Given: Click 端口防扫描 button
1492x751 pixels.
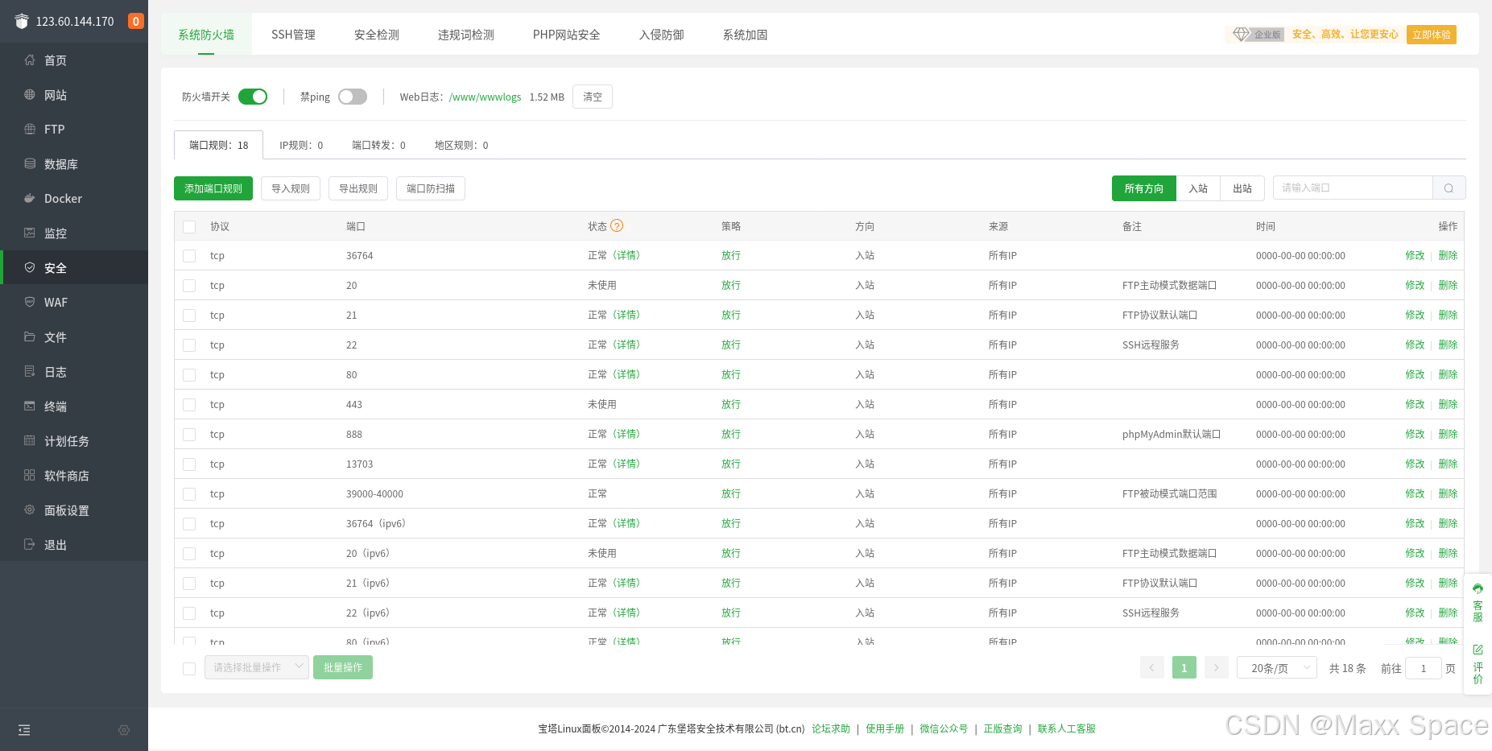Looking at the screenshot, I should [431, 188].
